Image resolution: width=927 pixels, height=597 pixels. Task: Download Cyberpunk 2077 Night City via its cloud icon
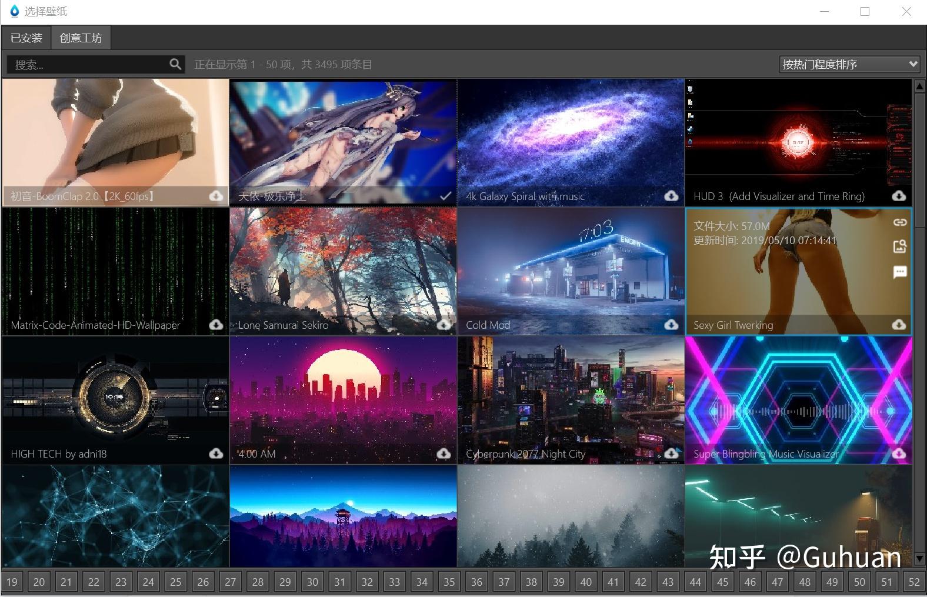671,453
